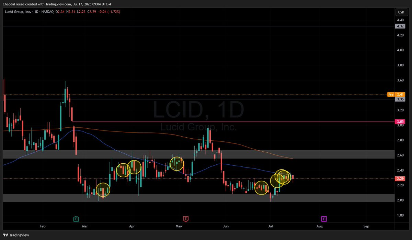Click the Aug label on time axis
Image resolution: width=412 pixels, height=240 pixels.
click(x=319, y=226)
